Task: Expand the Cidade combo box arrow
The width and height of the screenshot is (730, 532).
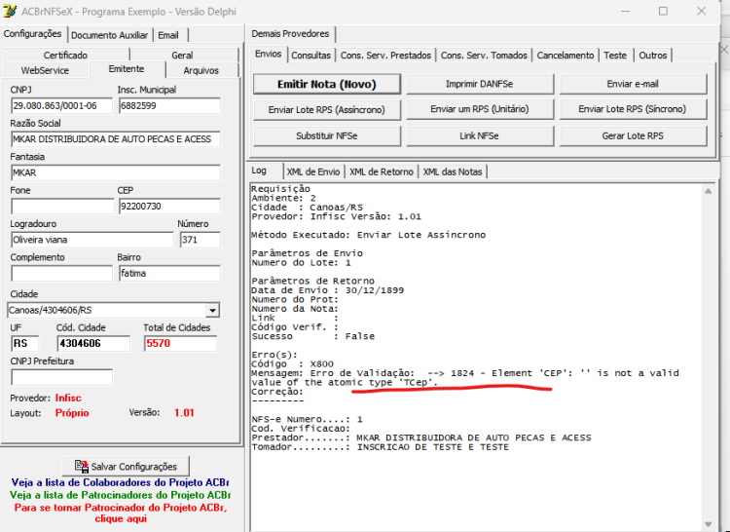Action: click(212, 310)
